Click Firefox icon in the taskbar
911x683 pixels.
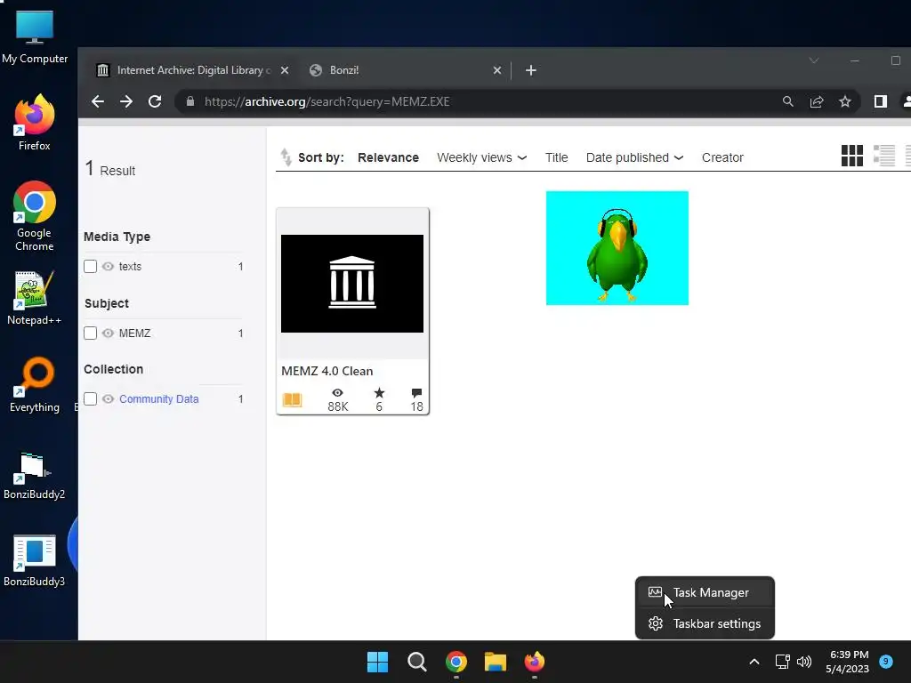click(x=535, y=662)
